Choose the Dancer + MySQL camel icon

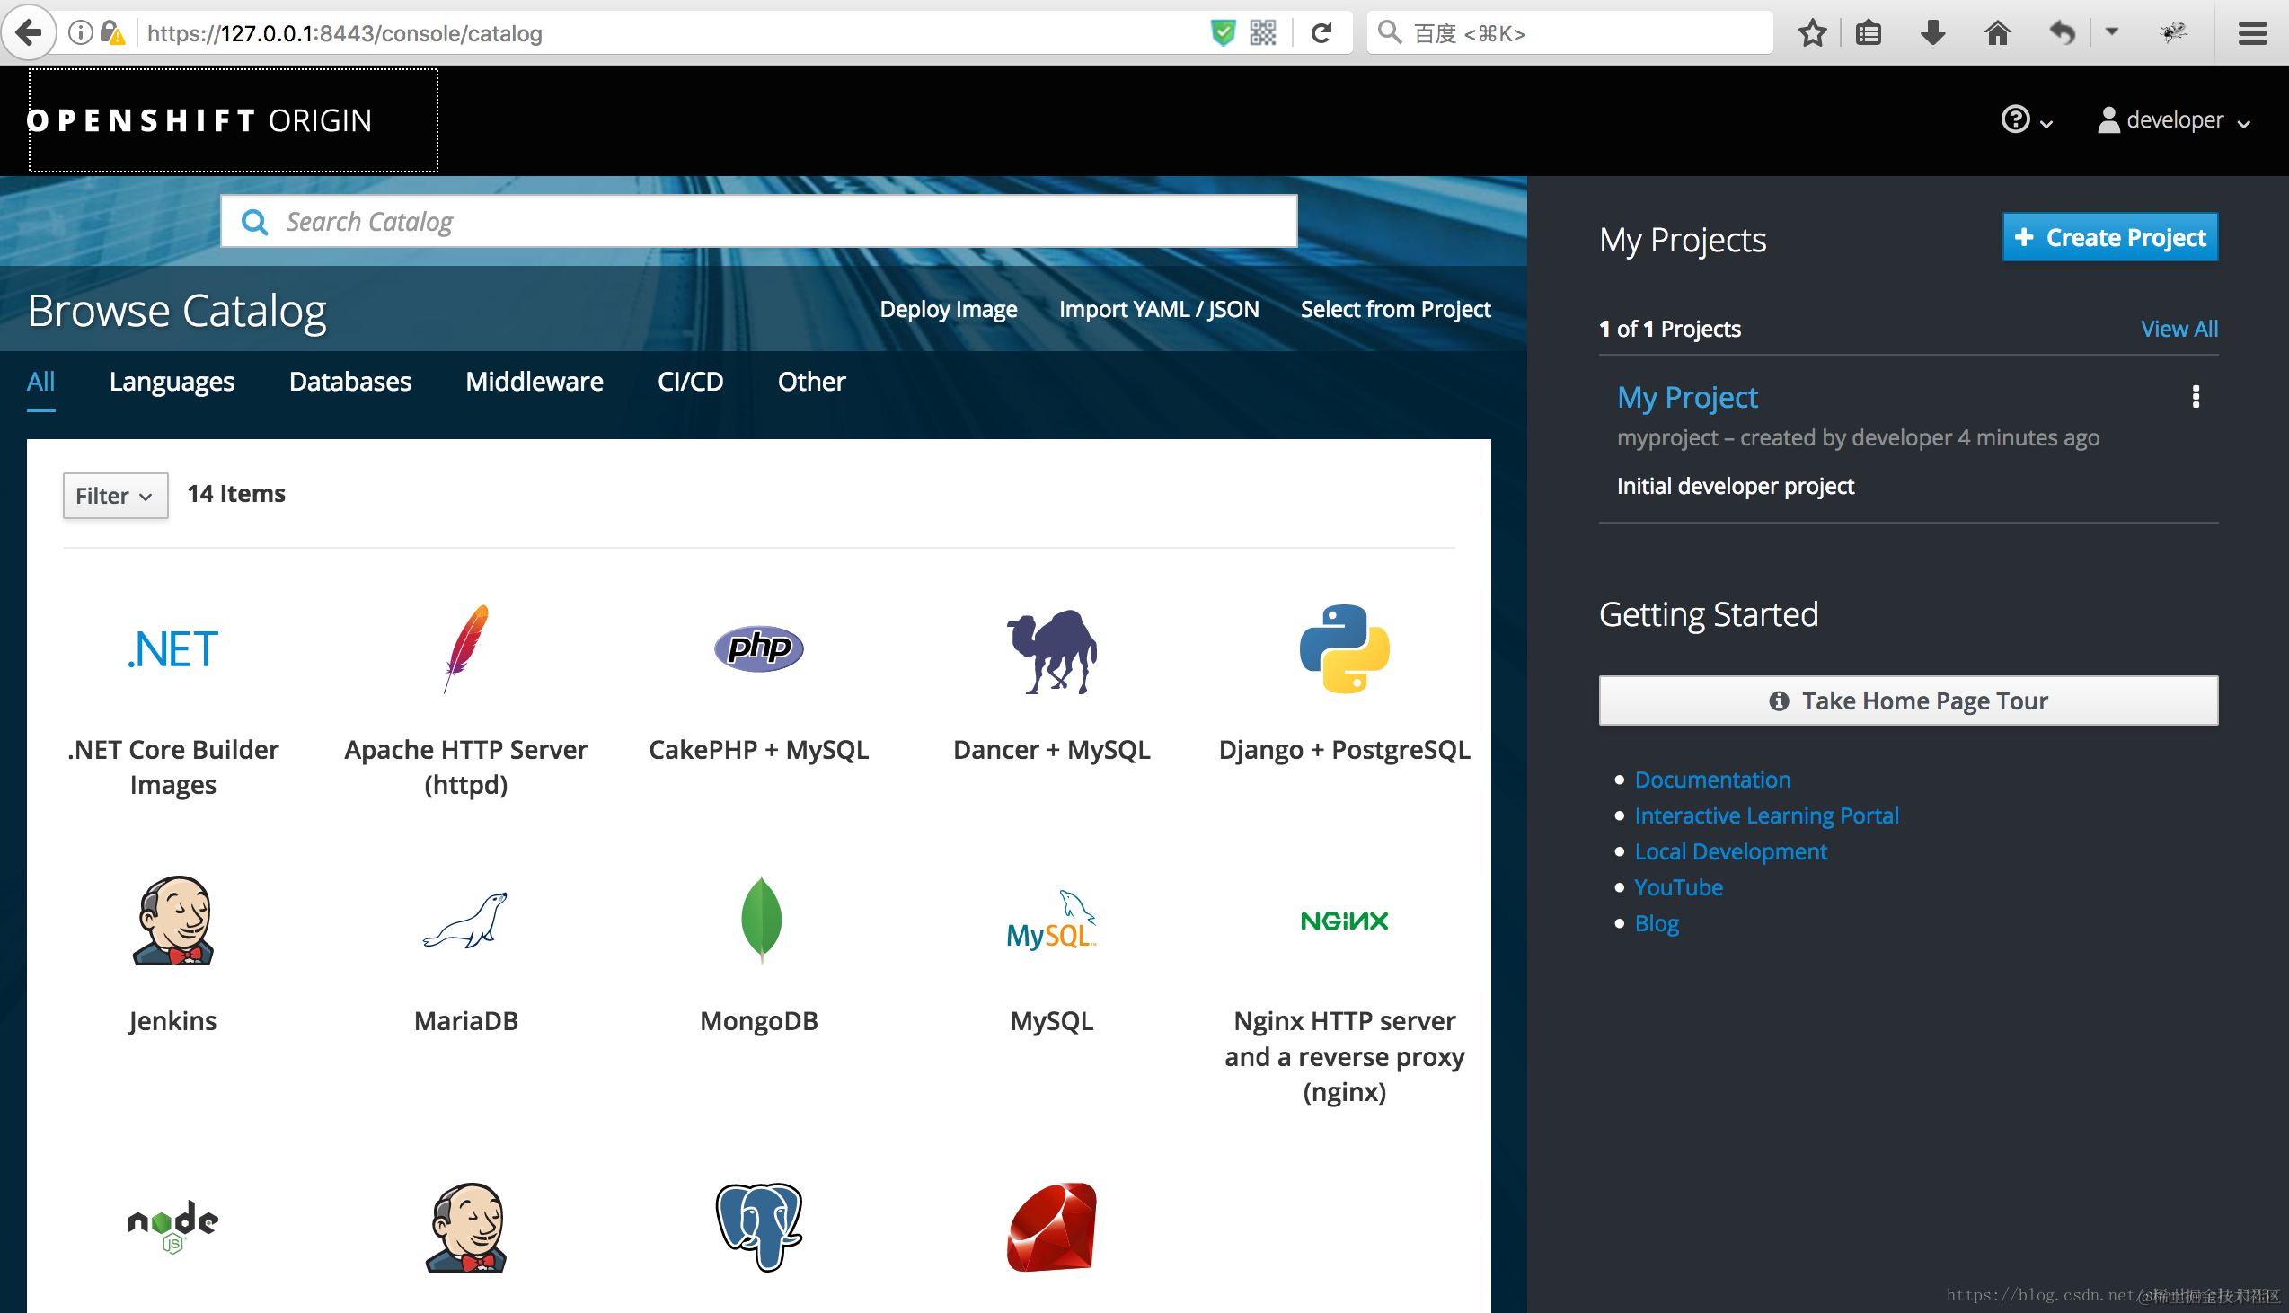(x=1051, y=651)
